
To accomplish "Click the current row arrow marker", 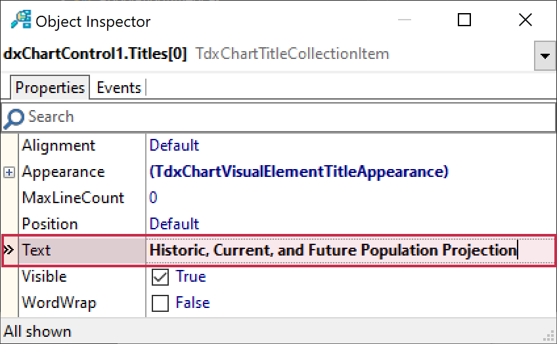I will tap(9, 250).
